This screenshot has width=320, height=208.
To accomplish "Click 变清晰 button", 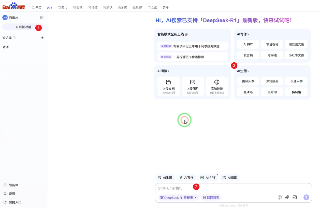I will [248, 92].
